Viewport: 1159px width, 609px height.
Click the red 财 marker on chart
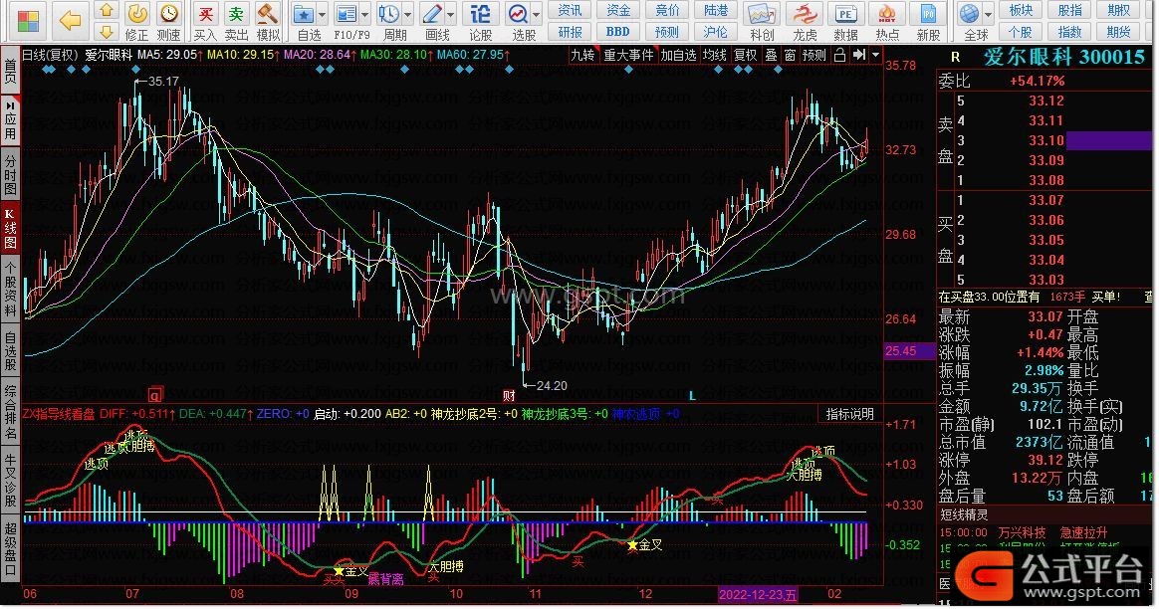tap(509, 395)
